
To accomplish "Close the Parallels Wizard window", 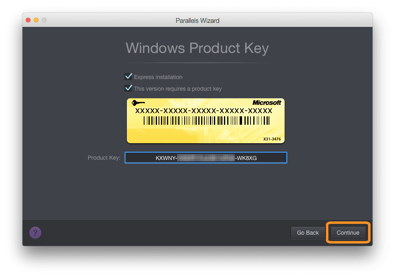I will tap(28, 20).
